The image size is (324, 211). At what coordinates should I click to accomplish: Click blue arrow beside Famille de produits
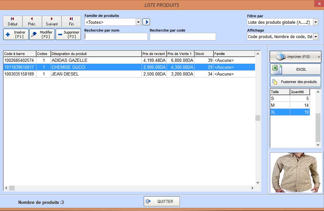tap(146, 22)
